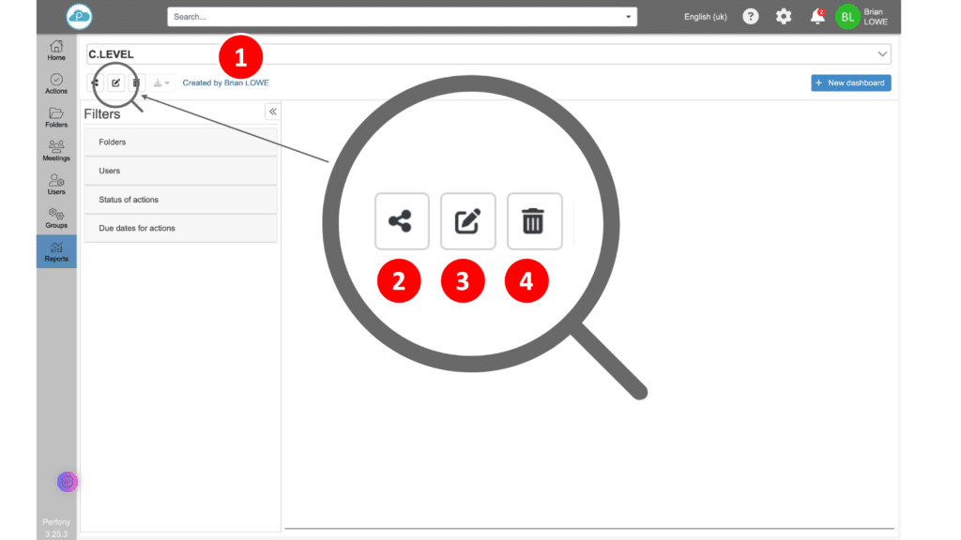Screen dimensions: 961x540
Task: Check notifications using the bell icon
Action: coord(816,17)
